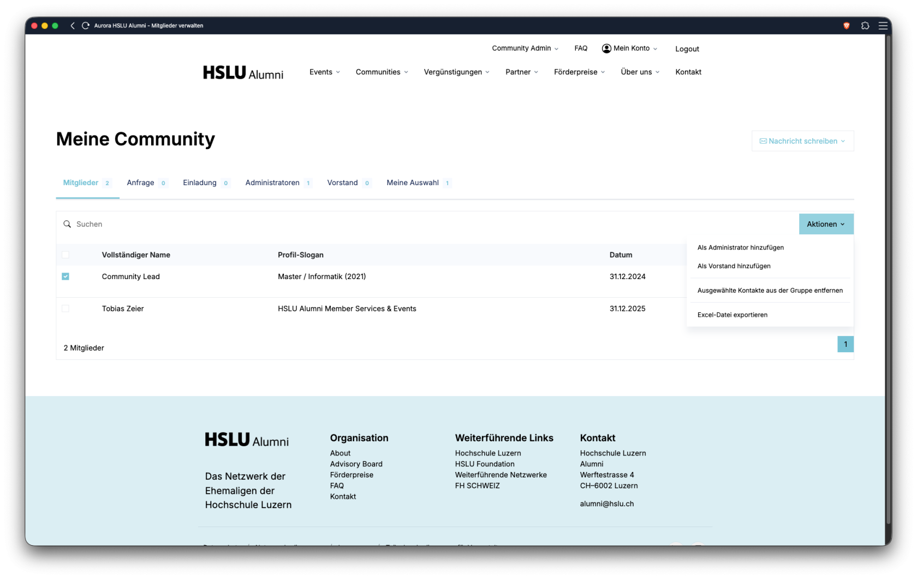Go to pagination page 1
917x579 pixels.
click(845, 344)
